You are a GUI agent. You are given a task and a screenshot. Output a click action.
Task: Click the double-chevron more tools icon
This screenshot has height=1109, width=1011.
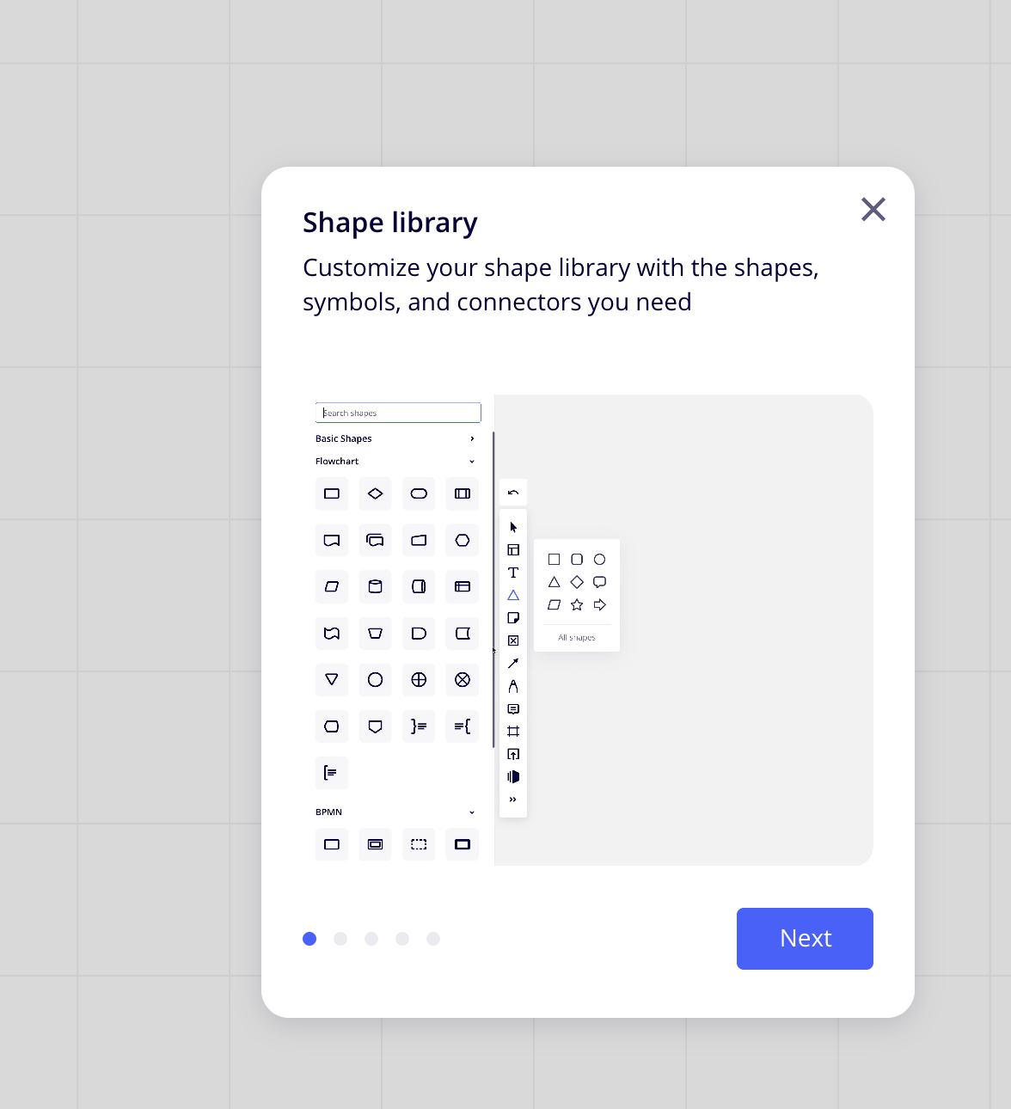(513, 800)
